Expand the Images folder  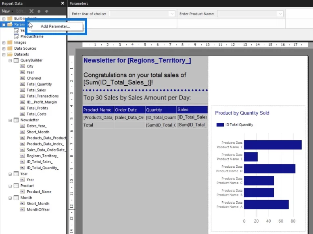[x=4, y=42]
